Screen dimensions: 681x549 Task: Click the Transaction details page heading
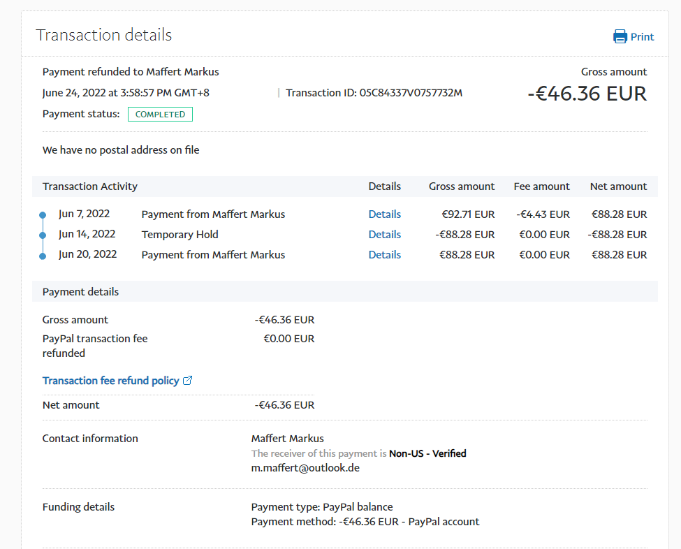(104, 35)
